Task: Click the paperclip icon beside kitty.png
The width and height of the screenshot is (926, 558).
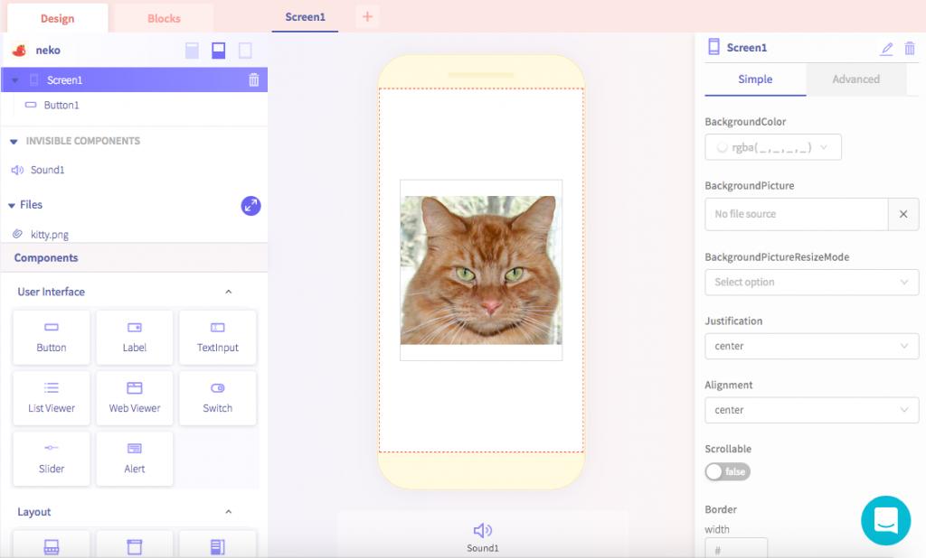Action: pos(18,234)
